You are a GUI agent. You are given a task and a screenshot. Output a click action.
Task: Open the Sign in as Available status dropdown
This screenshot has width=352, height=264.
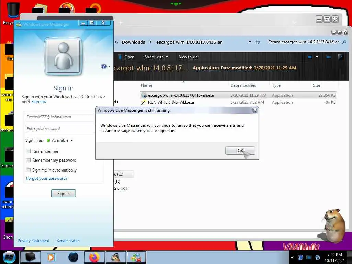(60, 140)
